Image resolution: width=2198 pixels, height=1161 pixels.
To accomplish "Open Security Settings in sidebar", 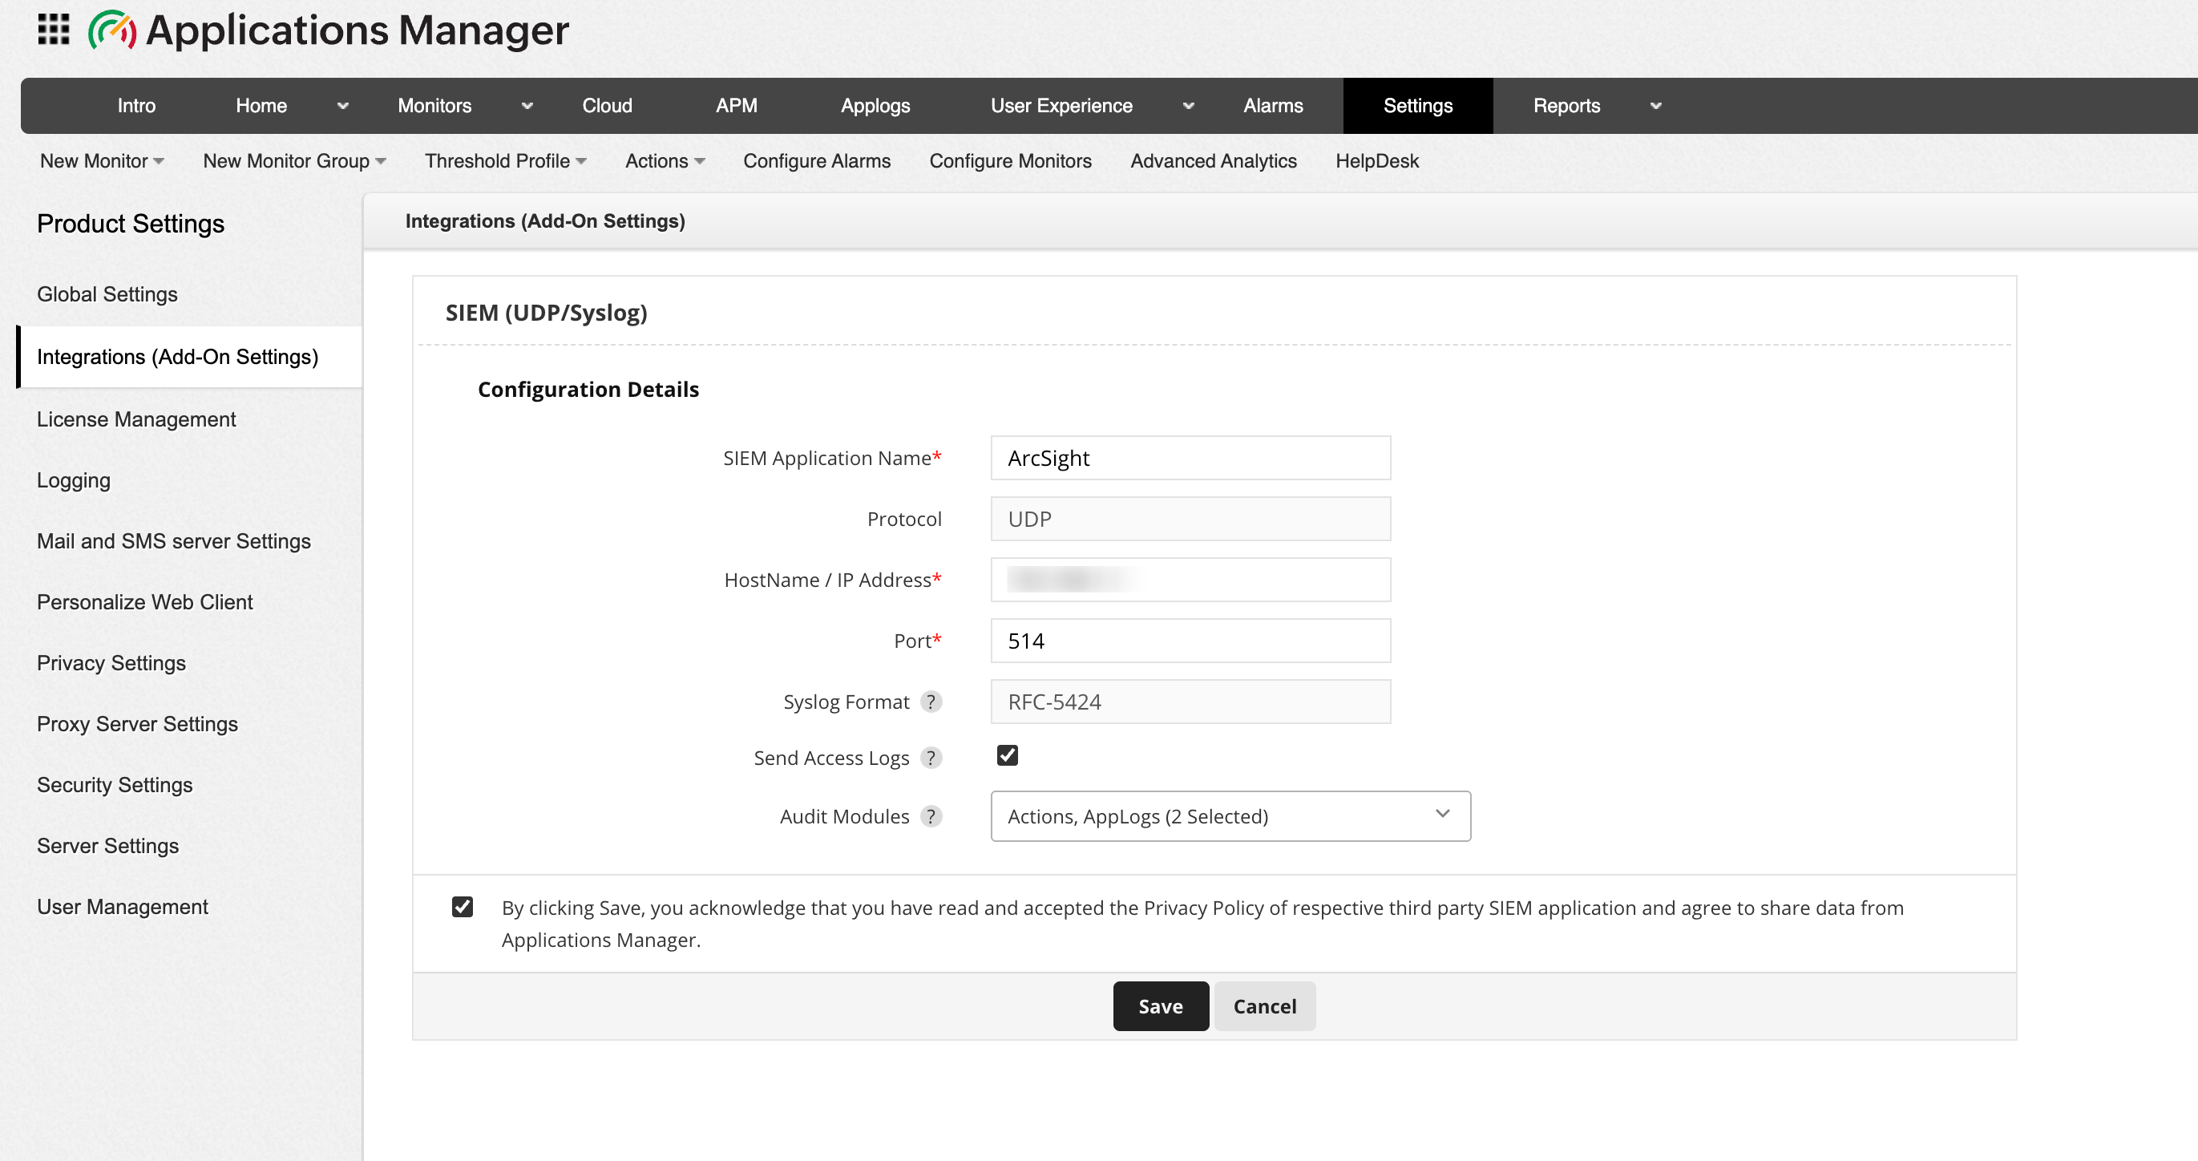I will tap(115, 784).
